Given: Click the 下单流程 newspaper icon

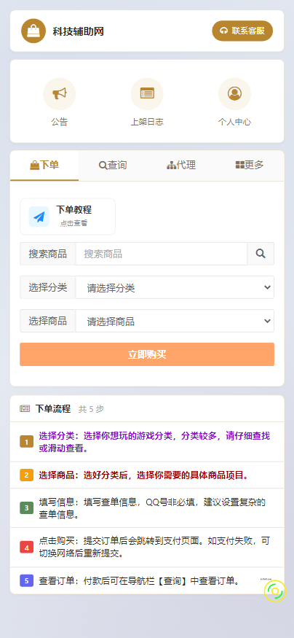Looking at the screenshot, I should pyautogui.click(x=25, y=408).
